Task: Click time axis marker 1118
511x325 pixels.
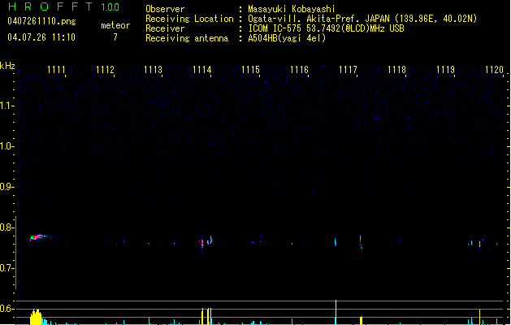Action: [x=396, y=69]
